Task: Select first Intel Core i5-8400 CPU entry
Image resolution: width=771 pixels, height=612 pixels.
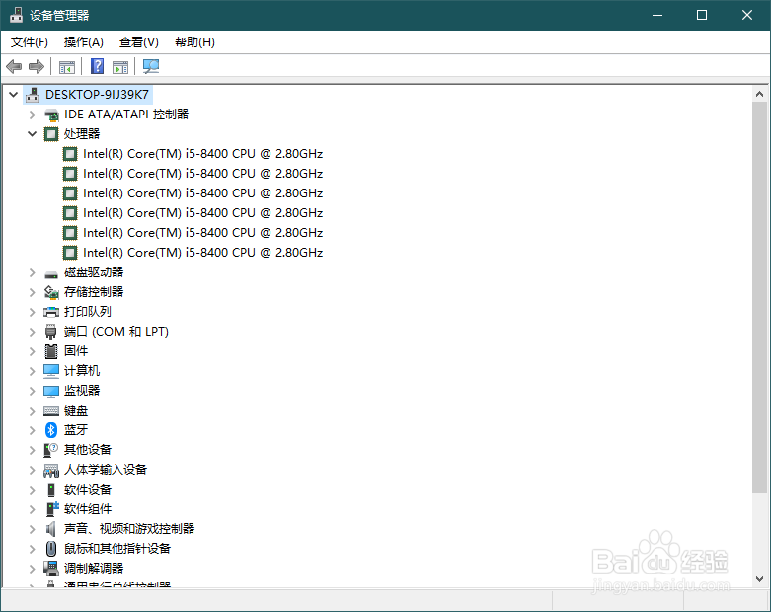Action: [202, 154]
